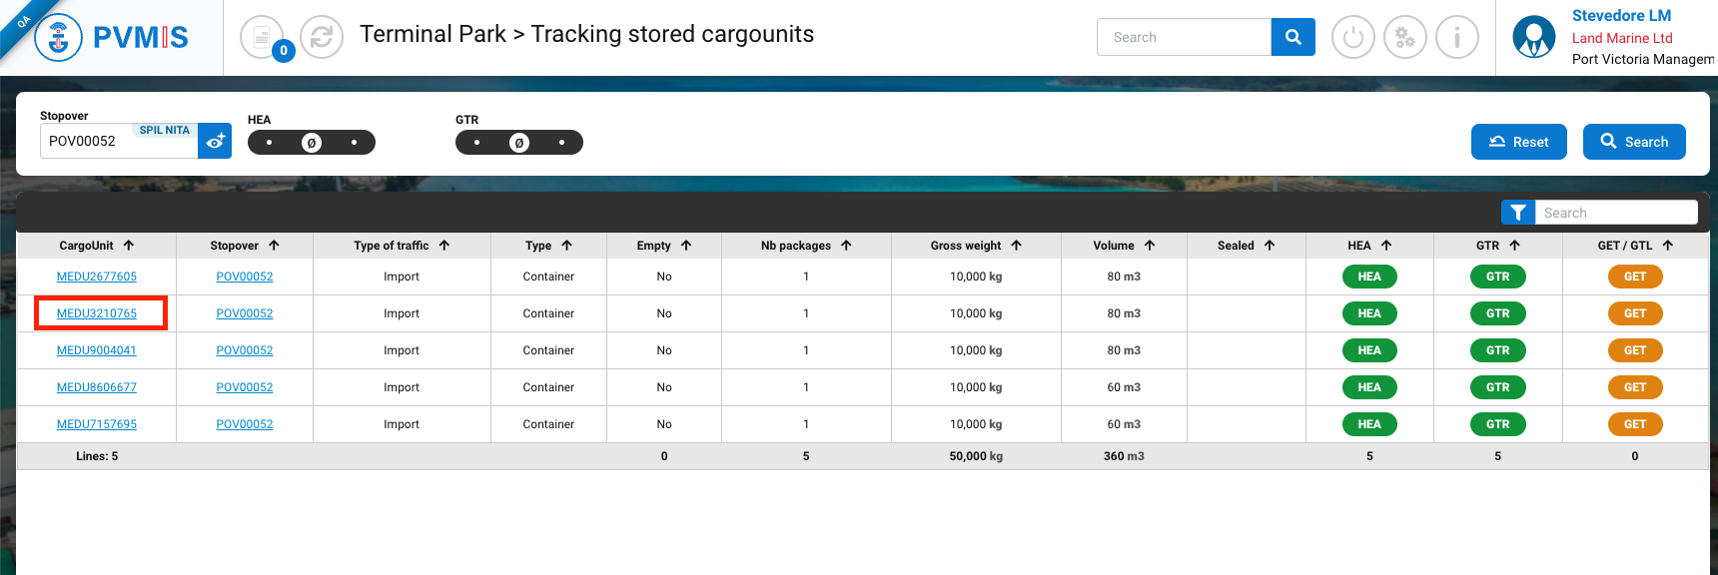Viewport: 1718px width, 575px height.
Task: Click the power logout icon
Action: coord(1352,38)
